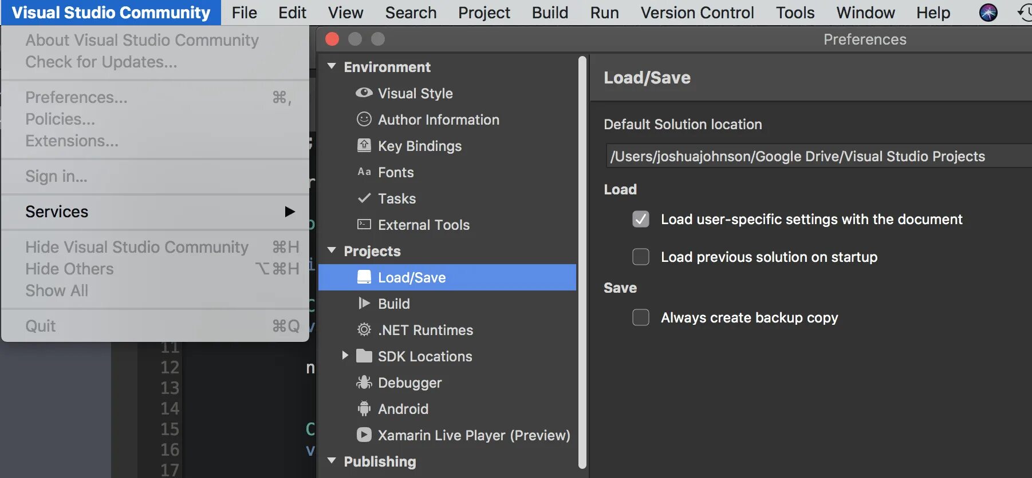Open the Help menu

pos(933,13)
